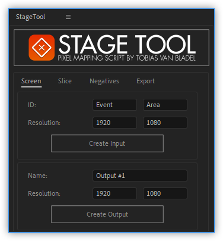The image size is (223, 241).
Task: Click the orange Stage Tool logo icon
Action: pyautogui.click(x=42, y=48)
